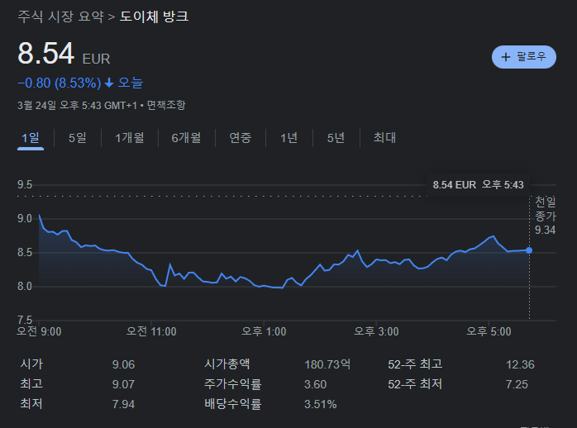Click the 시가총액 label

point(227,364)
